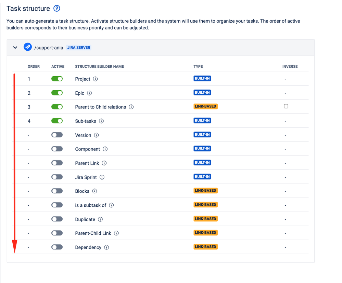This screenshot has height=283, width=342.
Task: Show info for the Epic builder
Action: 89,93
